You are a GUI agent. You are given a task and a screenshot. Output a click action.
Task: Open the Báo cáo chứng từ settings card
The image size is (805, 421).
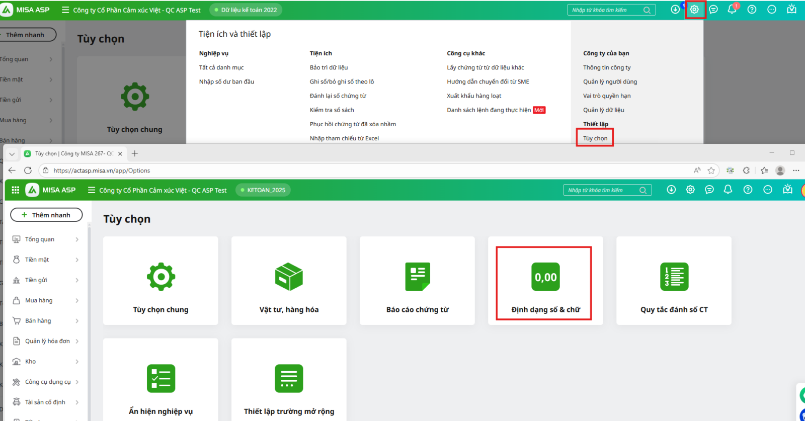(417, 281)
